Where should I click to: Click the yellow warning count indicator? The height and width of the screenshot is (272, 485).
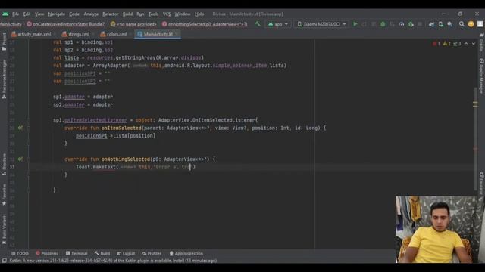446,44
